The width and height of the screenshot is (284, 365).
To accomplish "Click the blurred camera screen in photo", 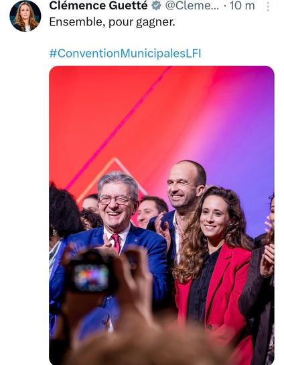I will 92,278.
